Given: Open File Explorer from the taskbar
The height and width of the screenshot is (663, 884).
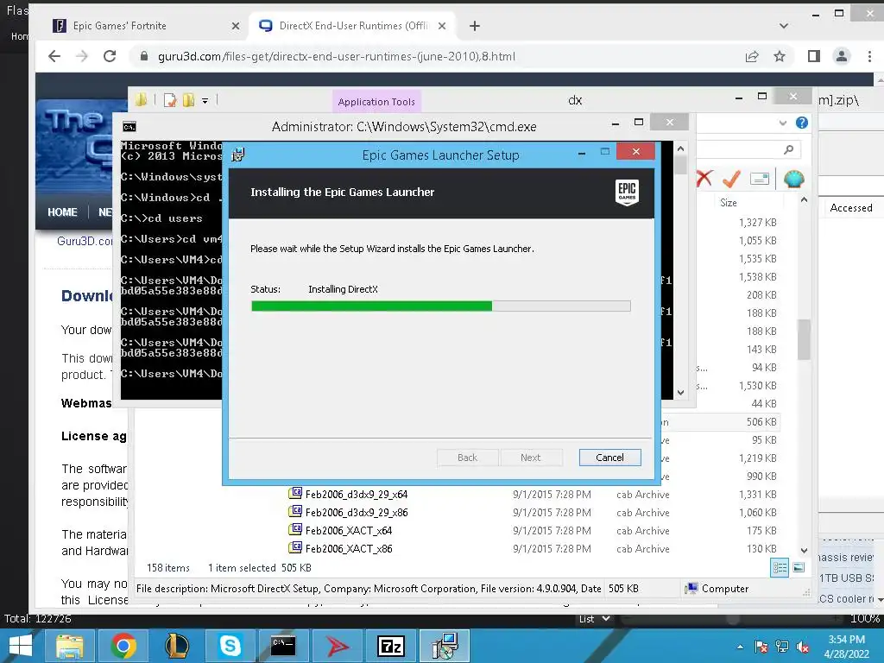Looking at the screenshot, I should tap(69, 646).
